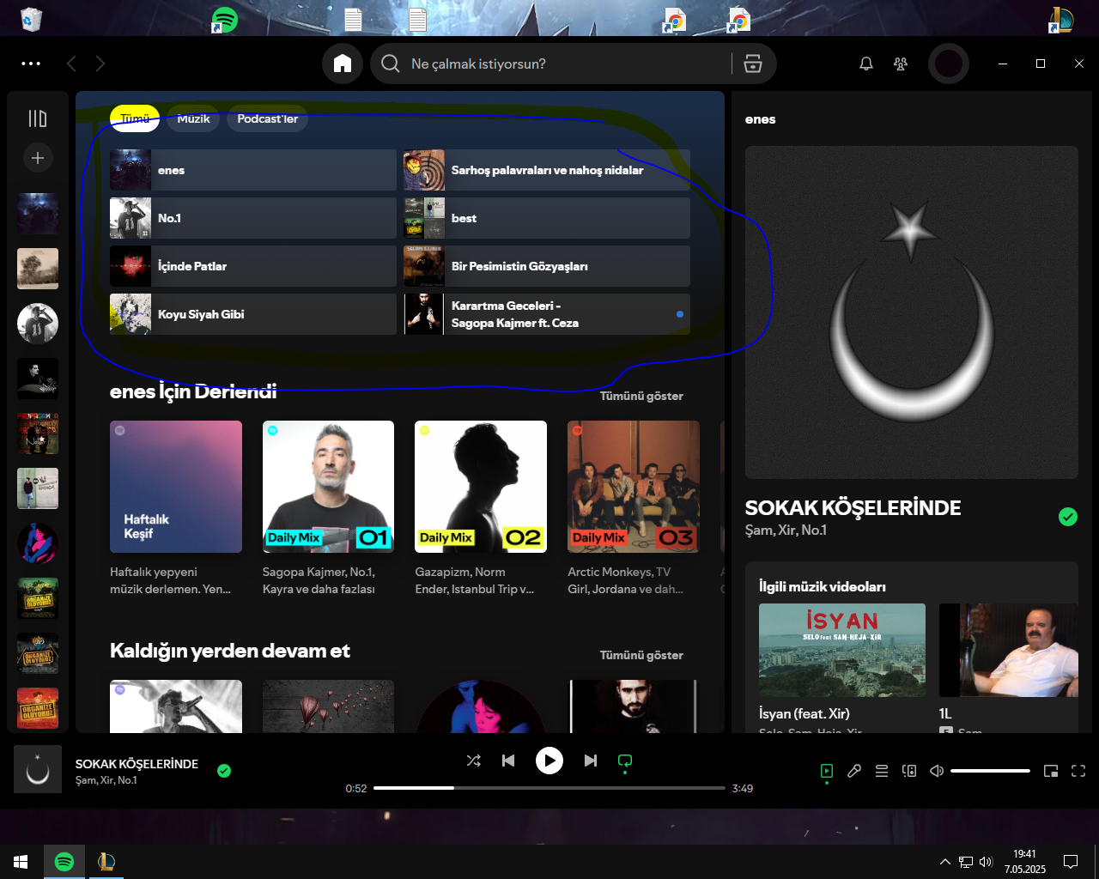Open the notifications bell
The height and width of the screenshot is (879, 1099).
coord(866,64)
